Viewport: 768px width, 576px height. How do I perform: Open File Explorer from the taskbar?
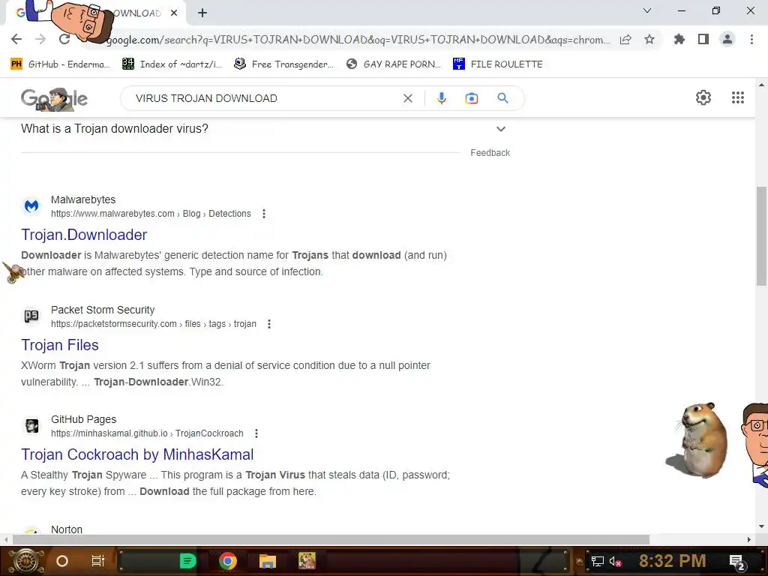(x=268, y=561)
